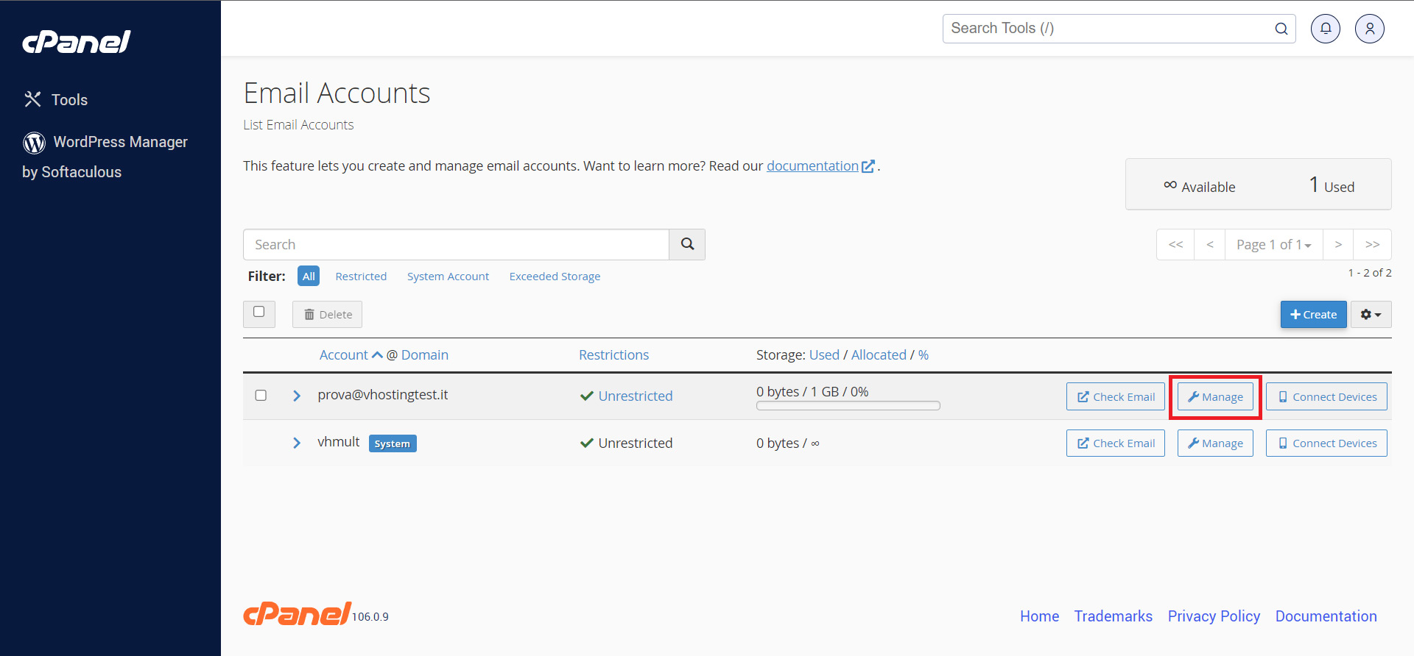Screen dimensions: 1414x656
Task: Filter by Exceeded Storage
Action: pos(555,277)
